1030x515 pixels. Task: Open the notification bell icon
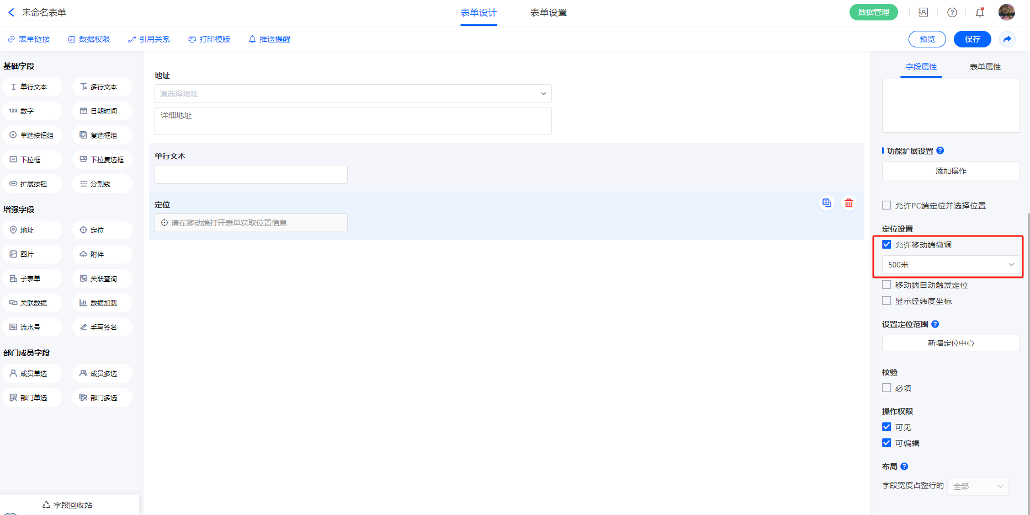[x=980, y=12]
